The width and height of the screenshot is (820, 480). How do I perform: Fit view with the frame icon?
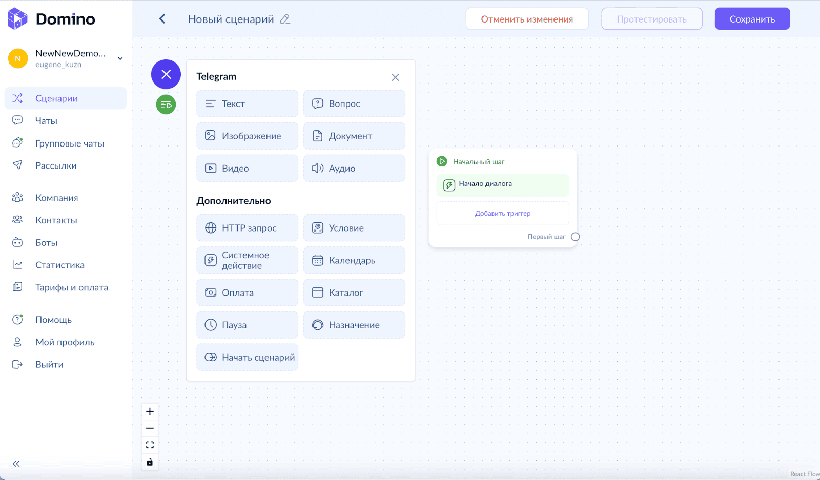click(150, 445)
